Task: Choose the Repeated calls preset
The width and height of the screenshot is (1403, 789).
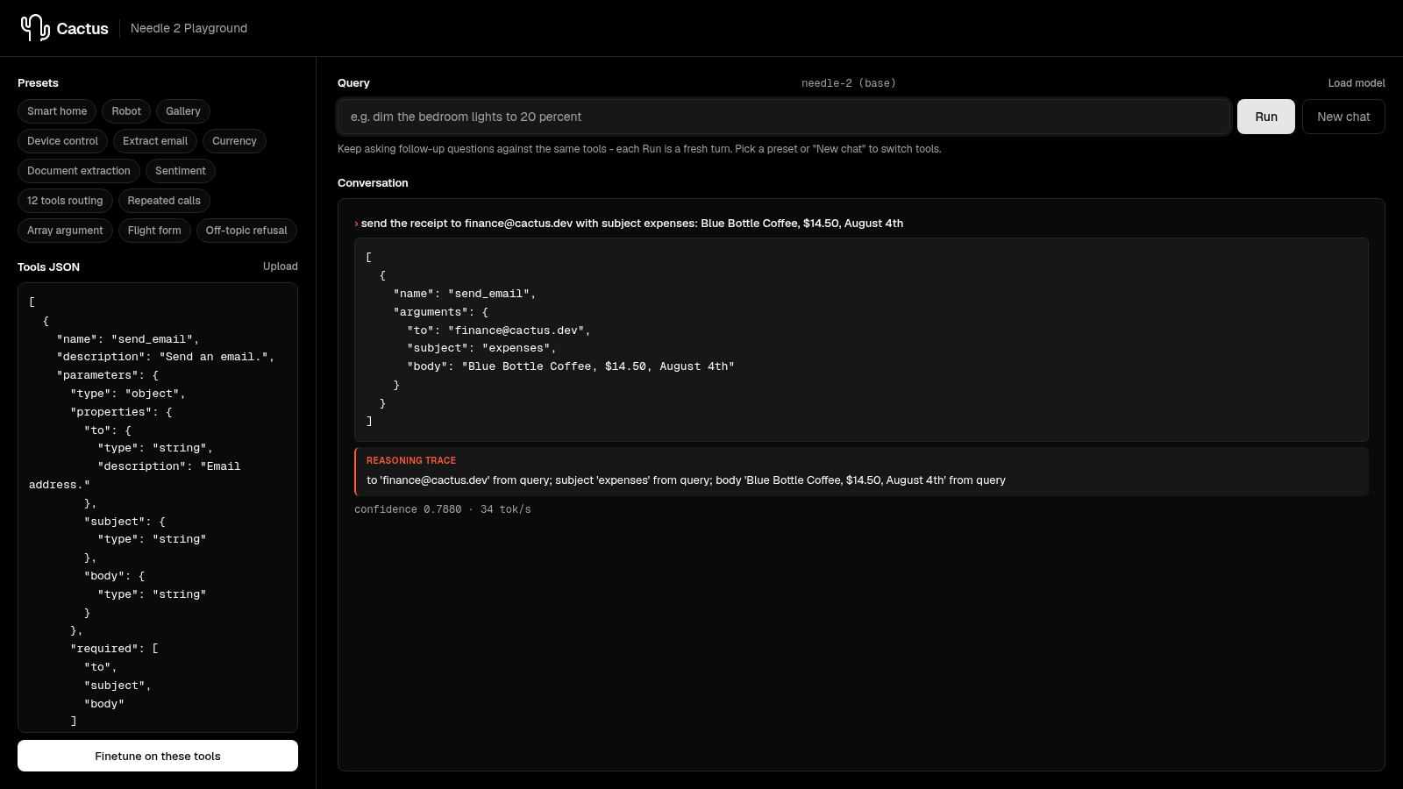Action: point(164,201)
